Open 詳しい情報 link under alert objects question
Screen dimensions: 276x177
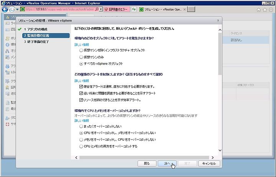point(82,45)
